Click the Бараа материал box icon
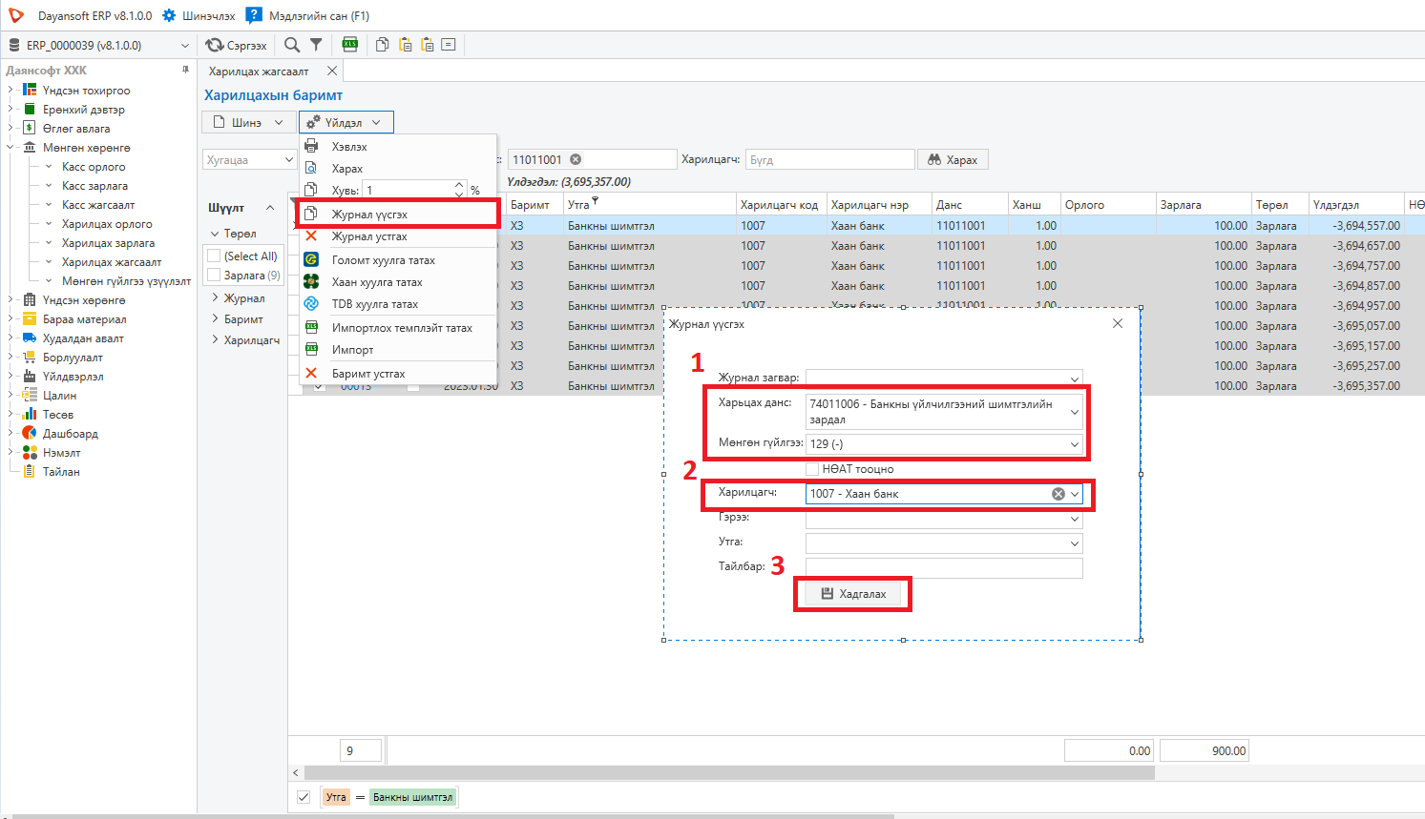1425x819 pixels. (x=30, y=318)
